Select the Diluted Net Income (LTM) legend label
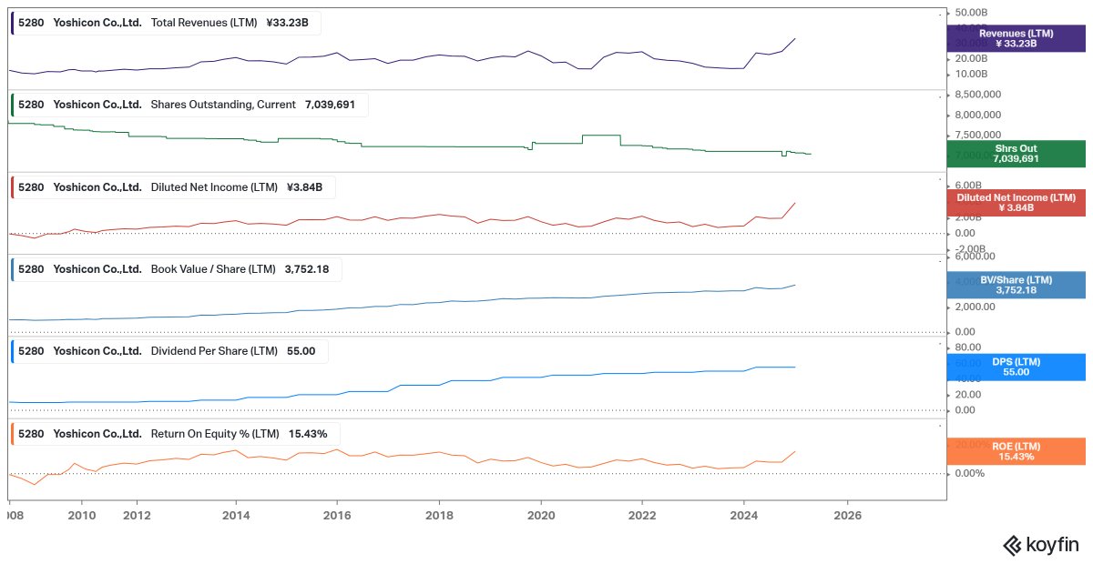Viewport: 1093px width, 564px height. 214,187
